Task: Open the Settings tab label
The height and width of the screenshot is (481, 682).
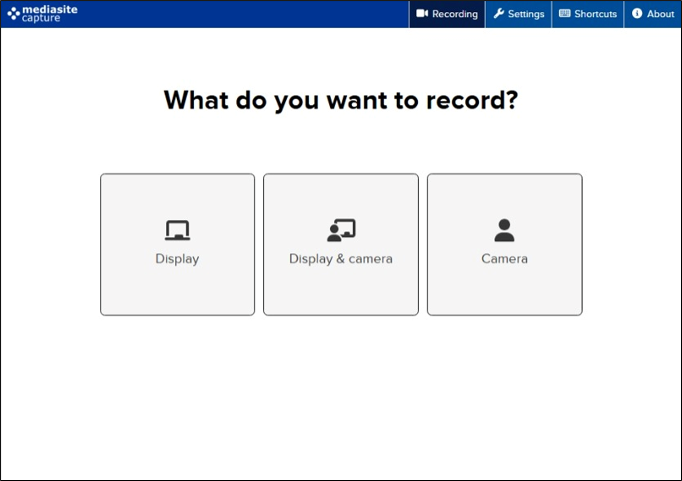Action: (526, 14)
